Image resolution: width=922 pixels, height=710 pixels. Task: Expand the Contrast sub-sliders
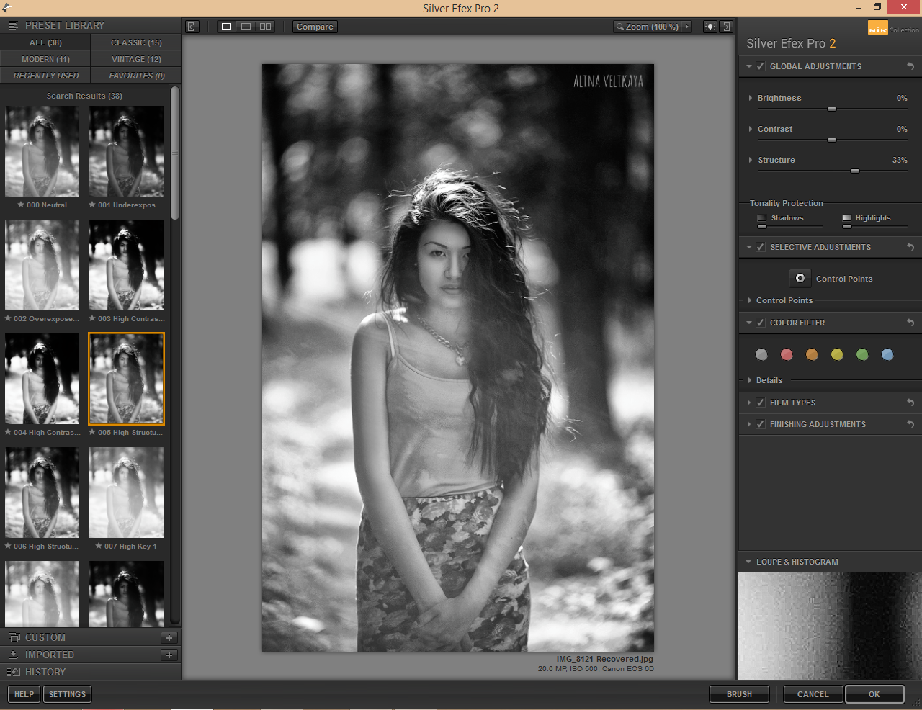[x=751, y=129]
